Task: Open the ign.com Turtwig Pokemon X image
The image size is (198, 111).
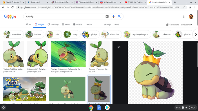Action: [99, 54]
